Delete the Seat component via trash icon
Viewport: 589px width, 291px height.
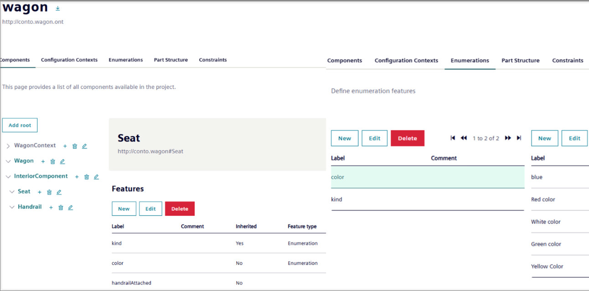click(49, 192)
